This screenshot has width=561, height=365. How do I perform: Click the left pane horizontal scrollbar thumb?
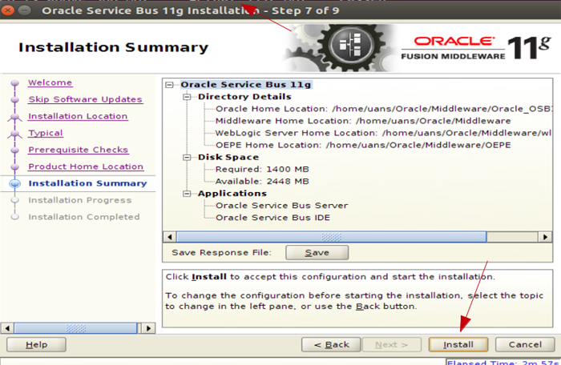click(x=75, y=328)
